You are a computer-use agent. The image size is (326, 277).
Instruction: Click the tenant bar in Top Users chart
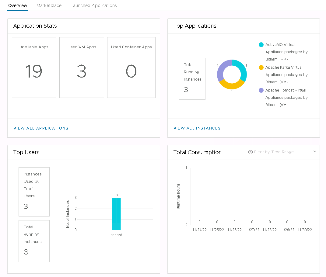tap(116, 214)
